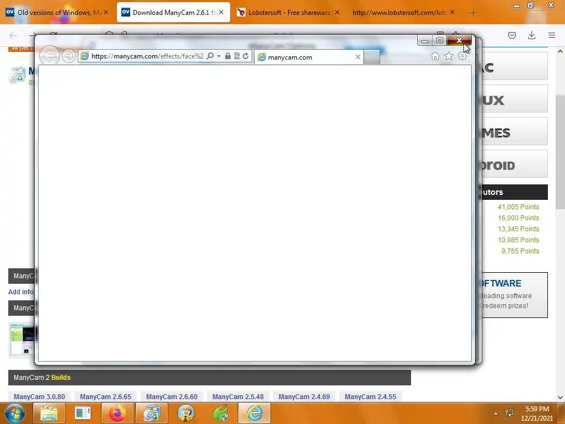The width and height of the screenshot is (565, 424).
Task: Click the vertical scrollbar thumb in Firefox
Action: coord(560,152)
